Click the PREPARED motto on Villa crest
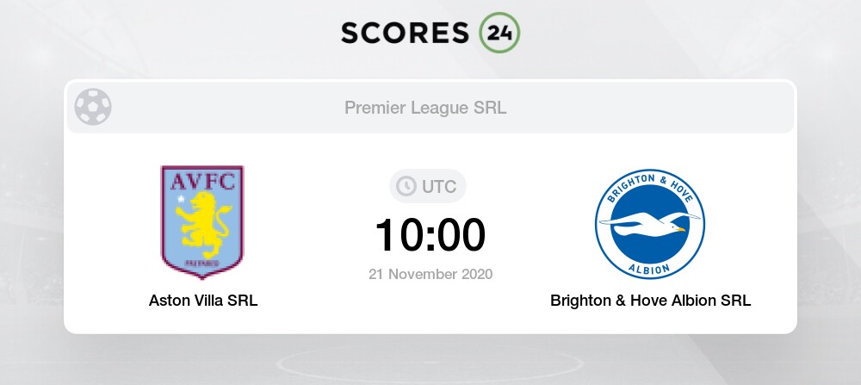The height and width of the screenshot is (385, 861). [202, 264]
